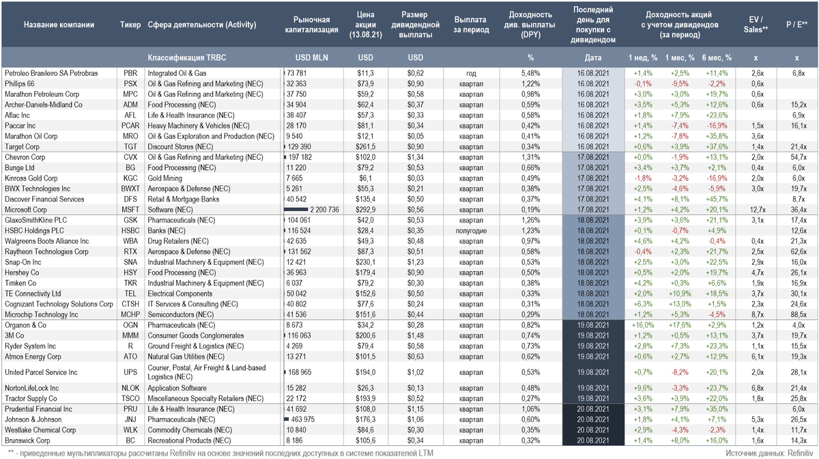
Task: Click the payout period 'год'
Action: pos(470,72)
